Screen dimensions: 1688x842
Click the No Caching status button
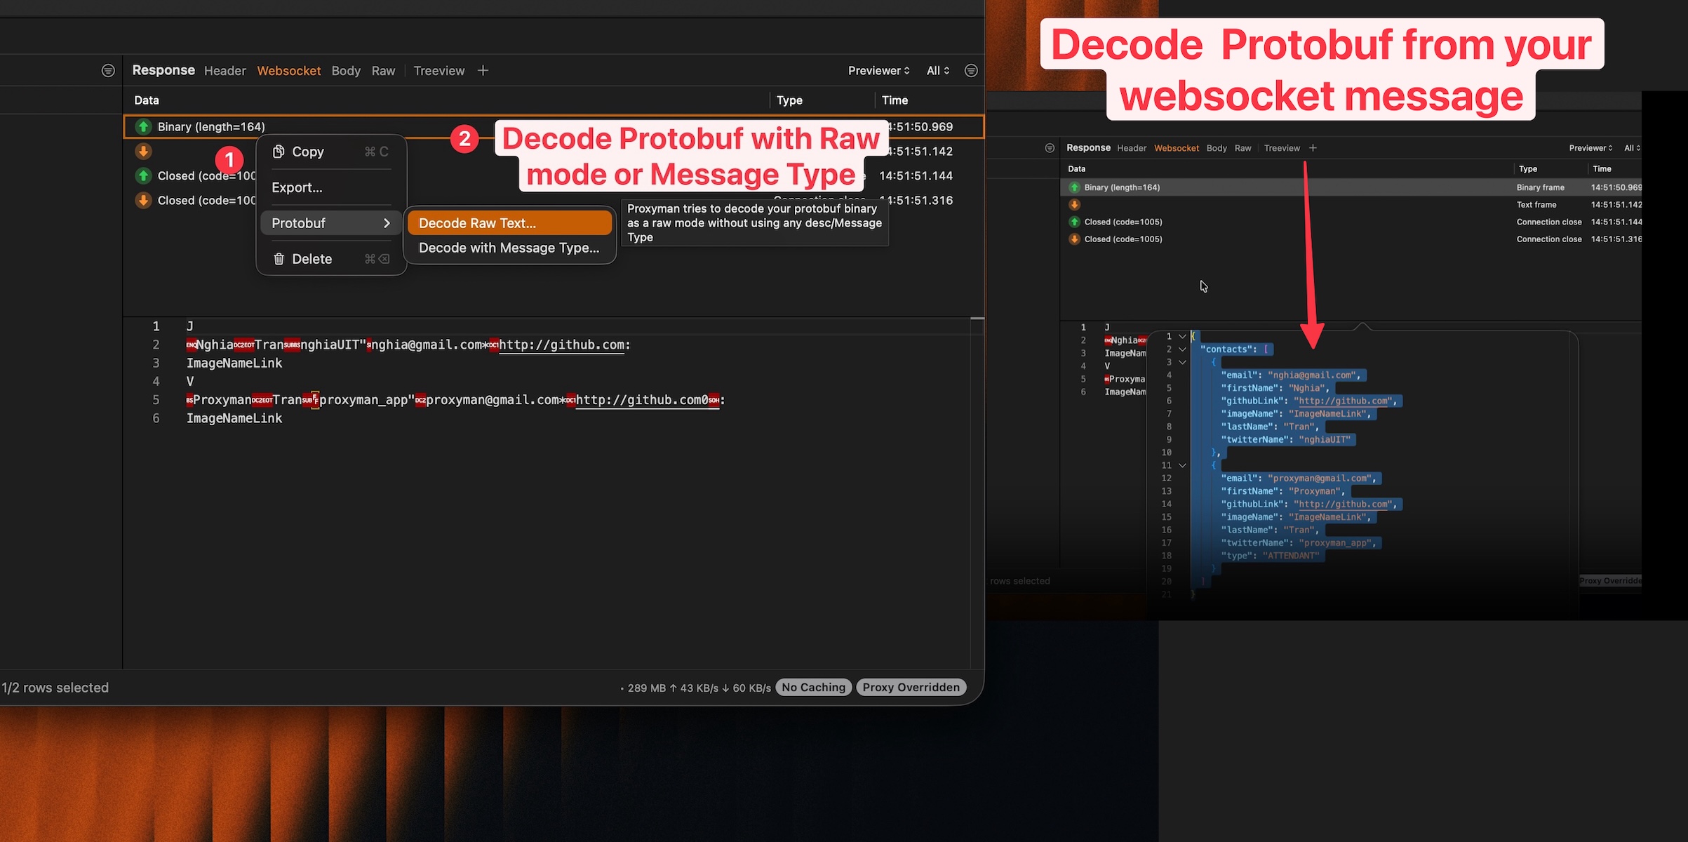tap(813, 688)
